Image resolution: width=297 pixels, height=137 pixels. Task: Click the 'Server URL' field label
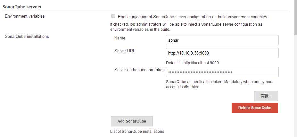tap(125, 51)
